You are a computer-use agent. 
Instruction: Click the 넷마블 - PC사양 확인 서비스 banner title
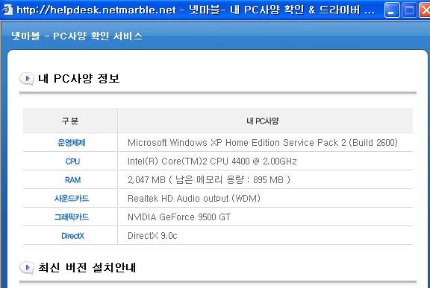click(x=77, y=36)
